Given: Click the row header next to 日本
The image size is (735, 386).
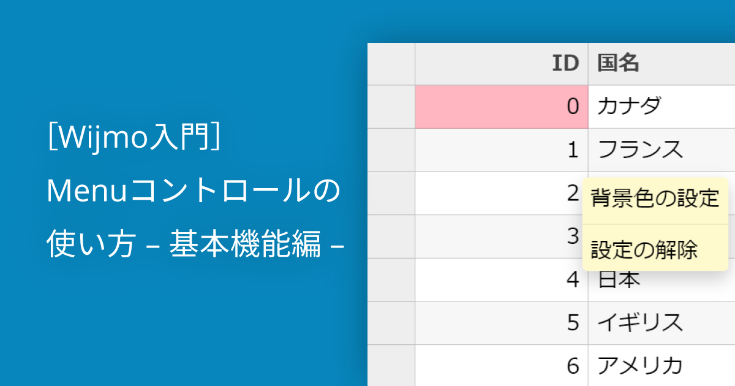Looking at the screenshot, I should click(392, 279).
